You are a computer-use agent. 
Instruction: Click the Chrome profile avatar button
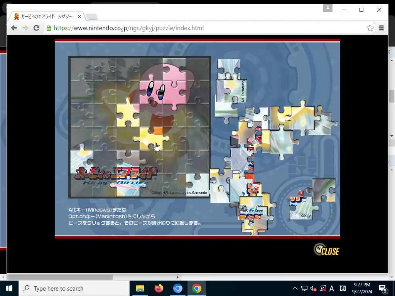[328, 8]
